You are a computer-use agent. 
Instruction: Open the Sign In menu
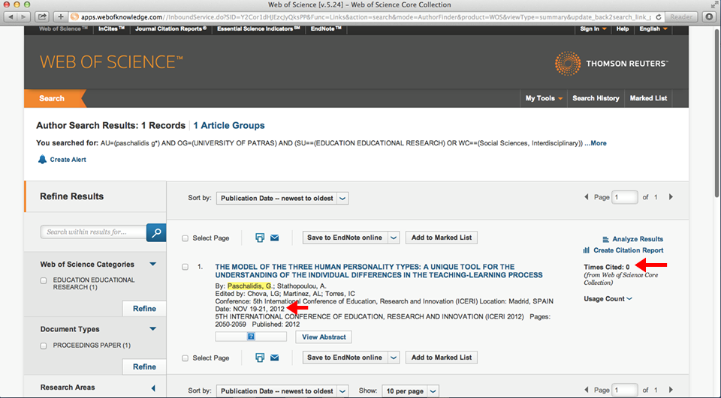pyautogui.click(x=593, y=29)
